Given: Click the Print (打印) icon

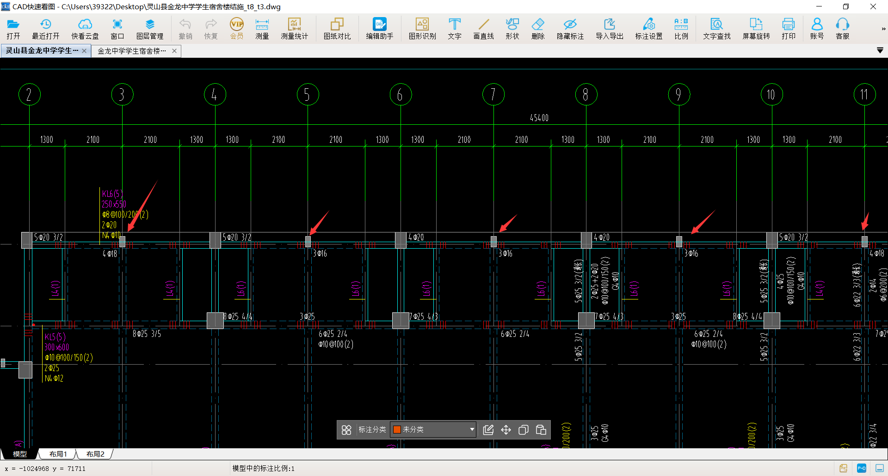Looking at the screenshot, I should tap(788, 29).
